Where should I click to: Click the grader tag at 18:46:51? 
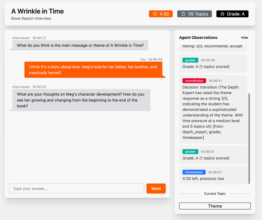click(190, 152)
